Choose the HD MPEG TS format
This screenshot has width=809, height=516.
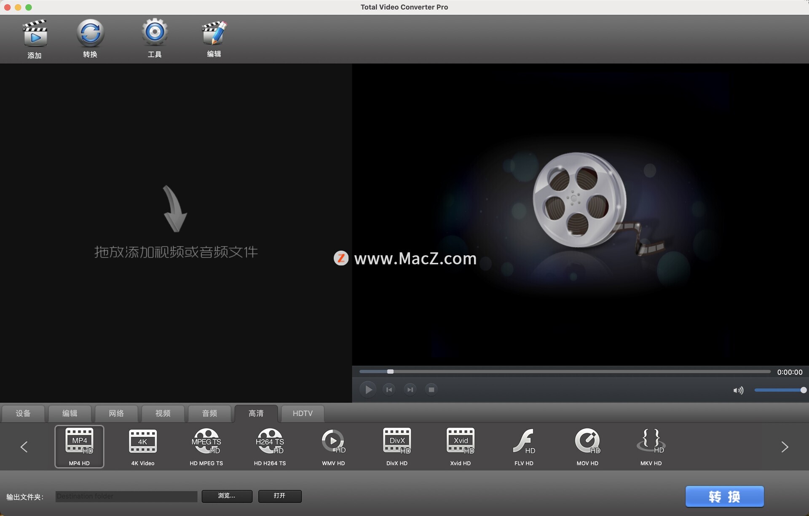point(206,446)
